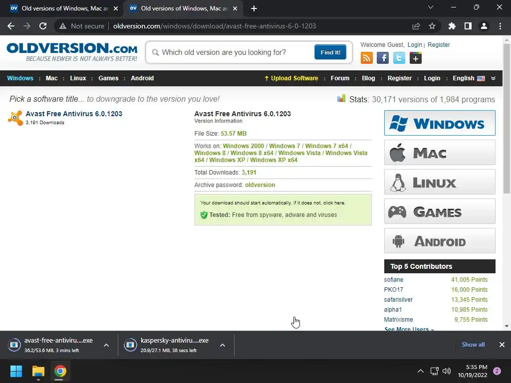511x383 pixels.
Task: Click the RSS feed icon
Action: (367, 58)
